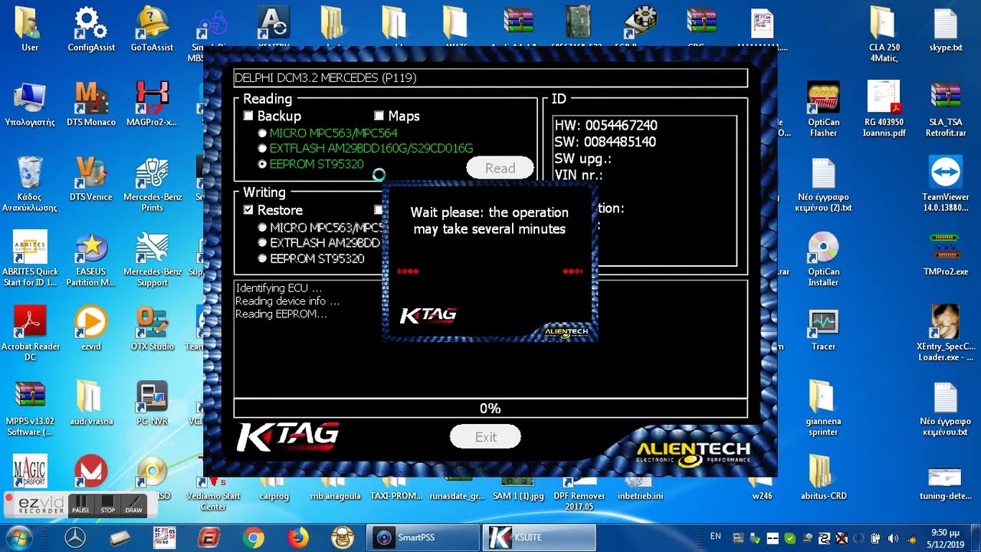The image size is (981, 552).
Task: Open the skype.txt file
Action: [x=945, y=29]
